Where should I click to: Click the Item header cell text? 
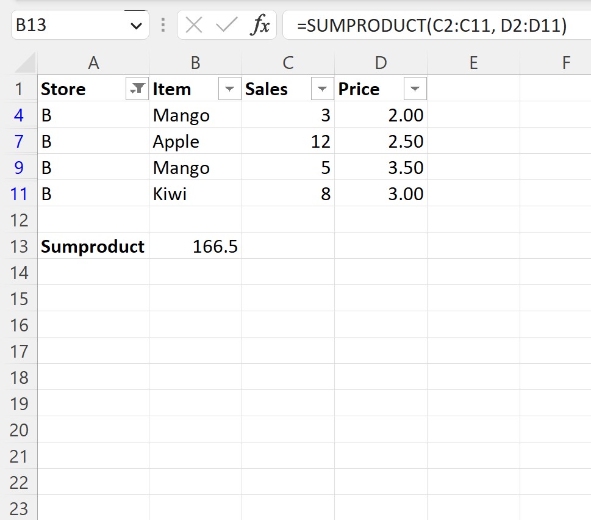(x=171, y=89)
